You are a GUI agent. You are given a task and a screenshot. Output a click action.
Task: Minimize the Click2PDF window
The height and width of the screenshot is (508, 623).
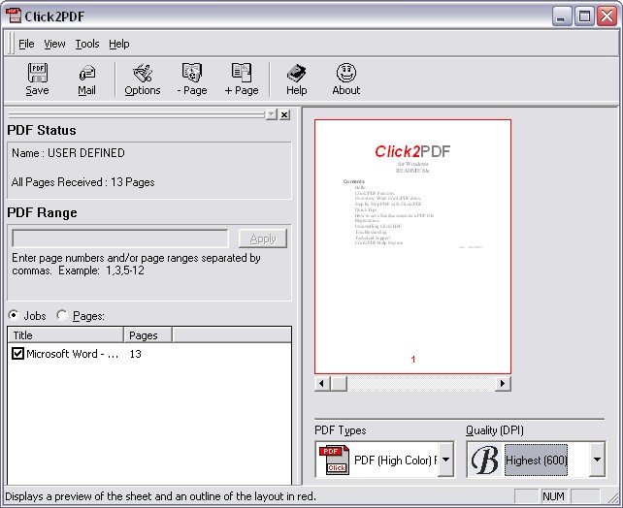coord(562,16)
